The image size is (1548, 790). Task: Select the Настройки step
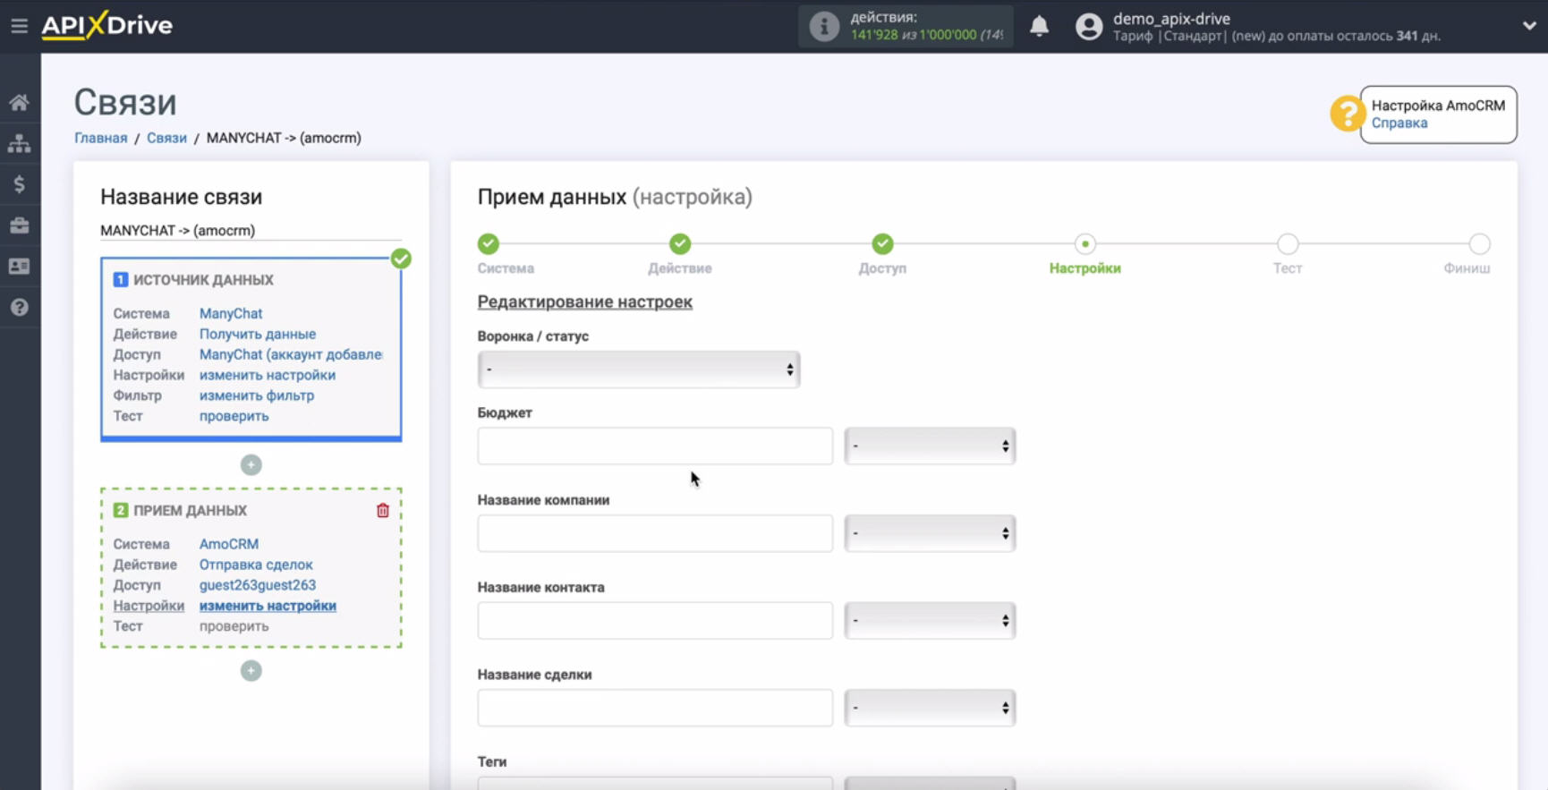click(1085, 243)
